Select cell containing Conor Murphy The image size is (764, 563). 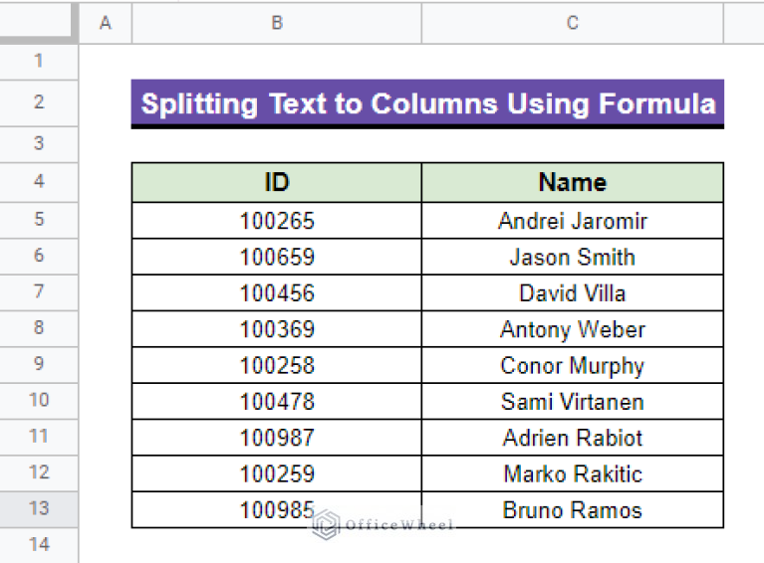[572, 365]
